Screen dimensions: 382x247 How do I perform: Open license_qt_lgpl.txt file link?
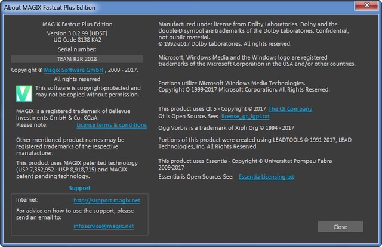pos(245,116)
